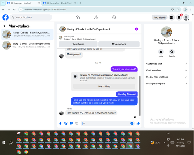Select the Vicky conversation in the list
Viewport: 194px width, 155px height.
pos(27,45)
